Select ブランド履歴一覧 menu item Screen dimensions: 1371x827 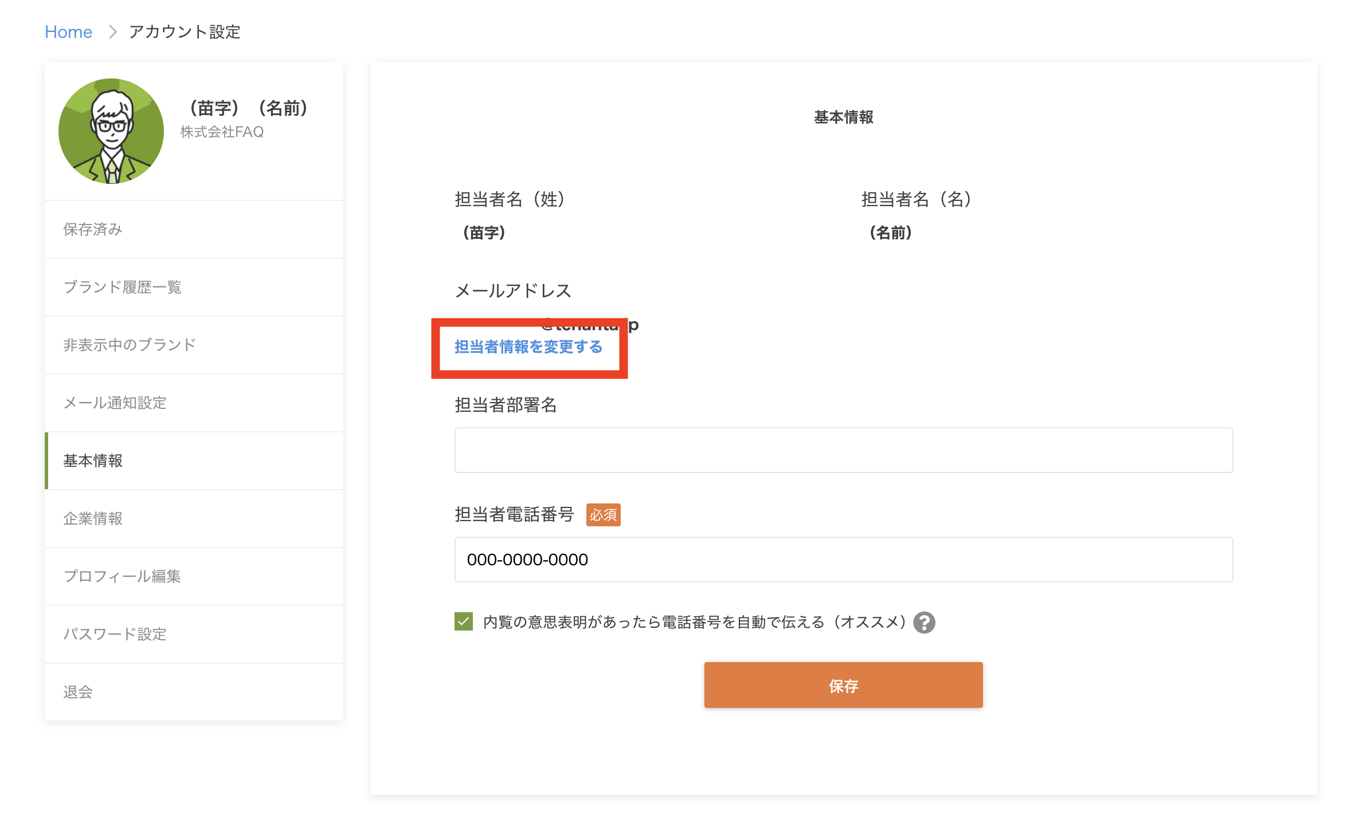click(x=123, y=288)
